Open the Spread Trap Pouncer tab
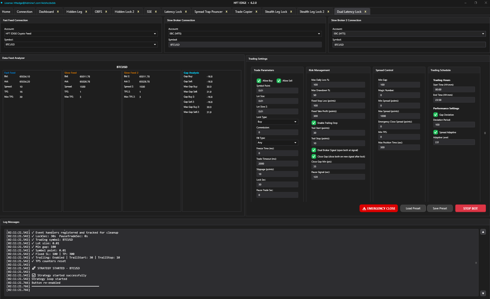Screen dimensions: 490x299 (208, 12)
